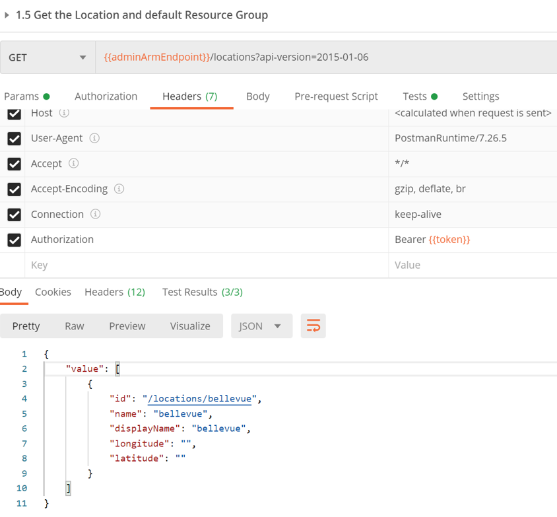Open the request Body tab
This screenshot has height=517, width=557.
258,96
